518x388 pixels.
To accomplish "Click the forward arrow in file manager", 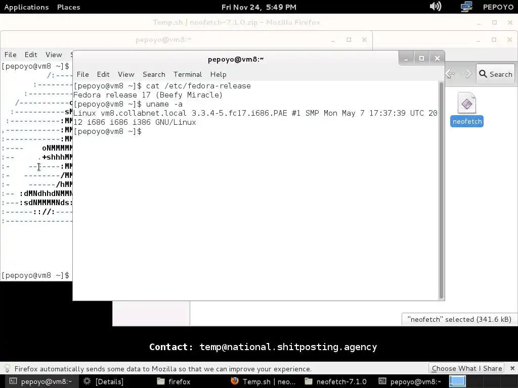I will point(467,74).
